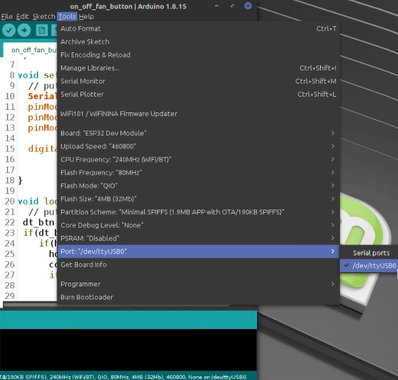Viewport: 398px width, 380px height.
Task: Choose Archive Sketch
Action: pos(198,42)
